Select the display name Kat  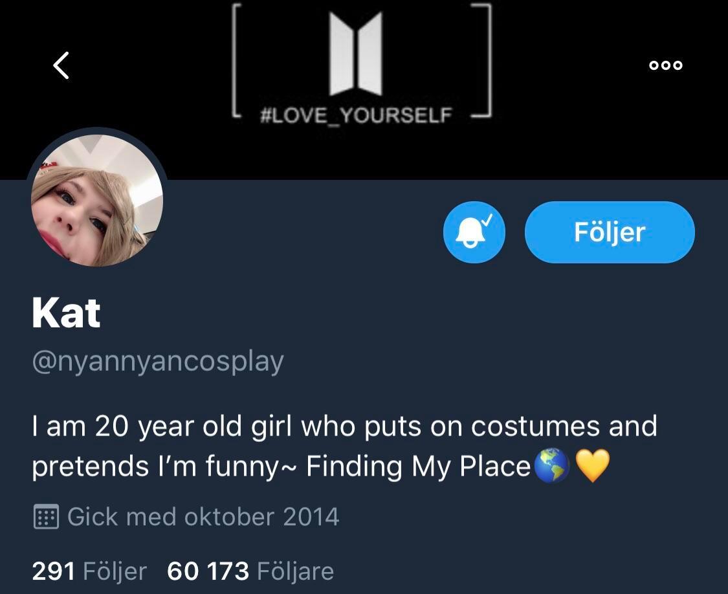coord(66,314)
